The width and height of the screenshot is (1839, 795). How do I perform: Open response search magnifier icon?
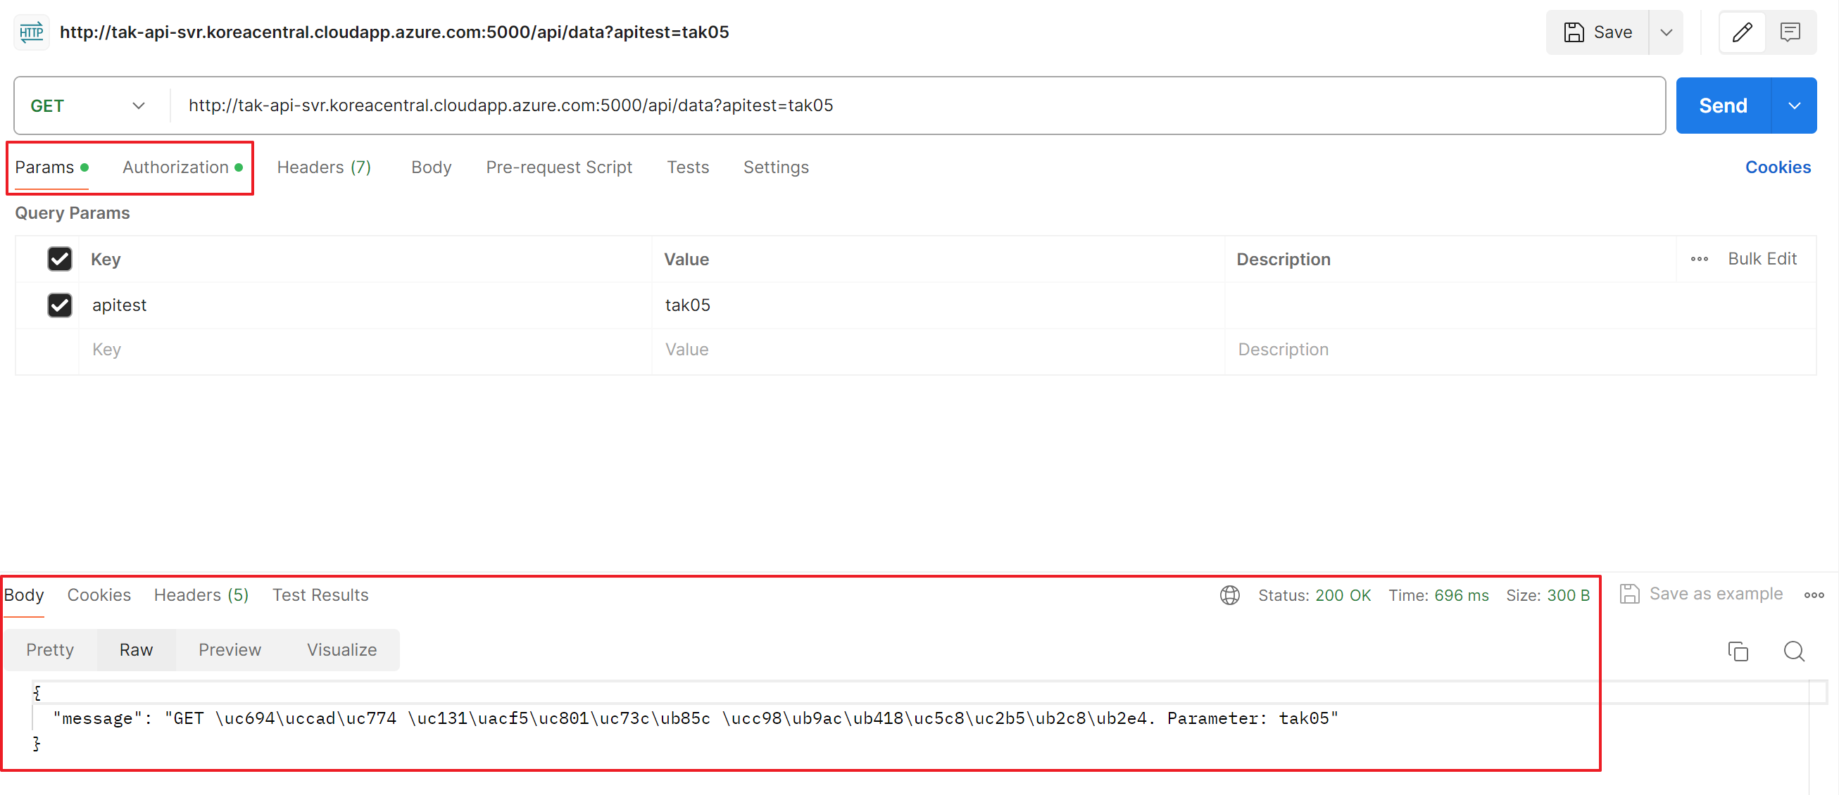pos(1793,651)
